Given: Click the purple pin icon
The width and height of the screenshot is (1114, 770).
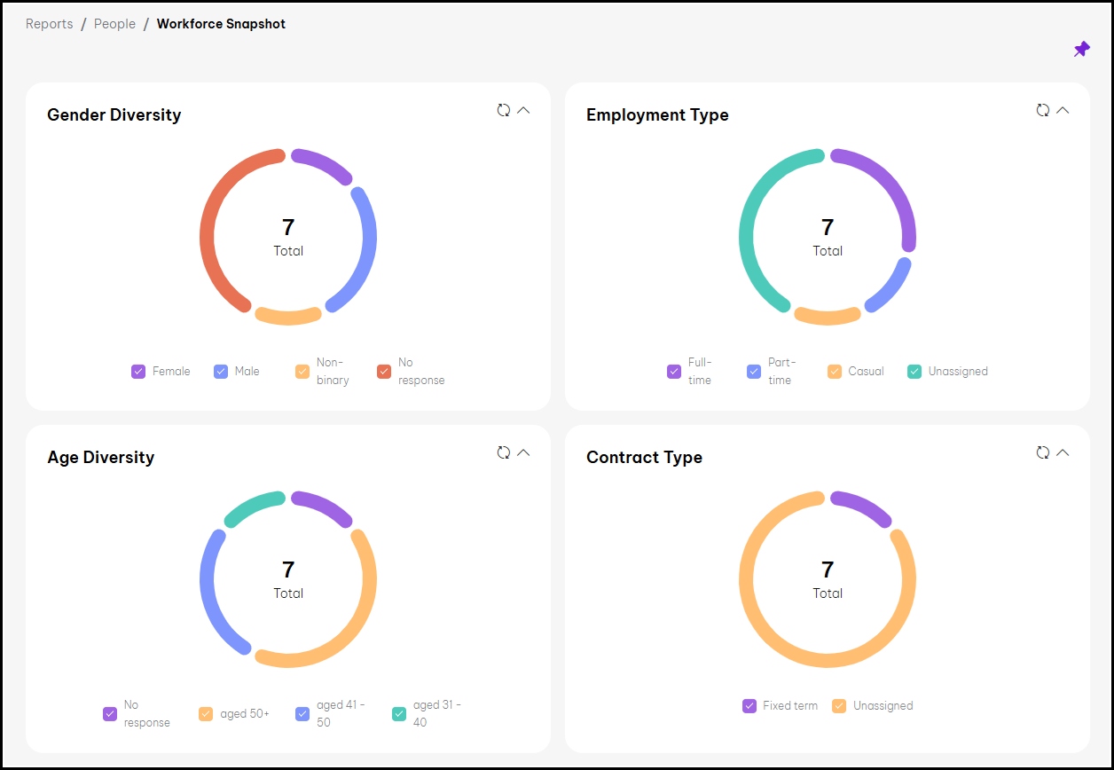Looking at the screenshot, I should tap(1081, 50).
